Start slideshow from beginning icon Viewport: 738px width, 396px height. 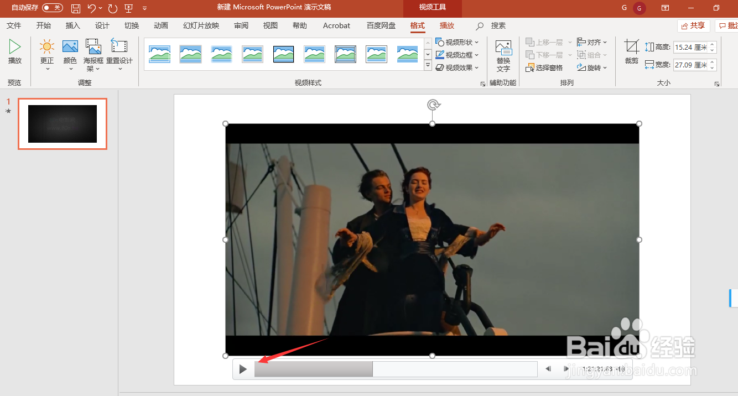pos(129,8)
